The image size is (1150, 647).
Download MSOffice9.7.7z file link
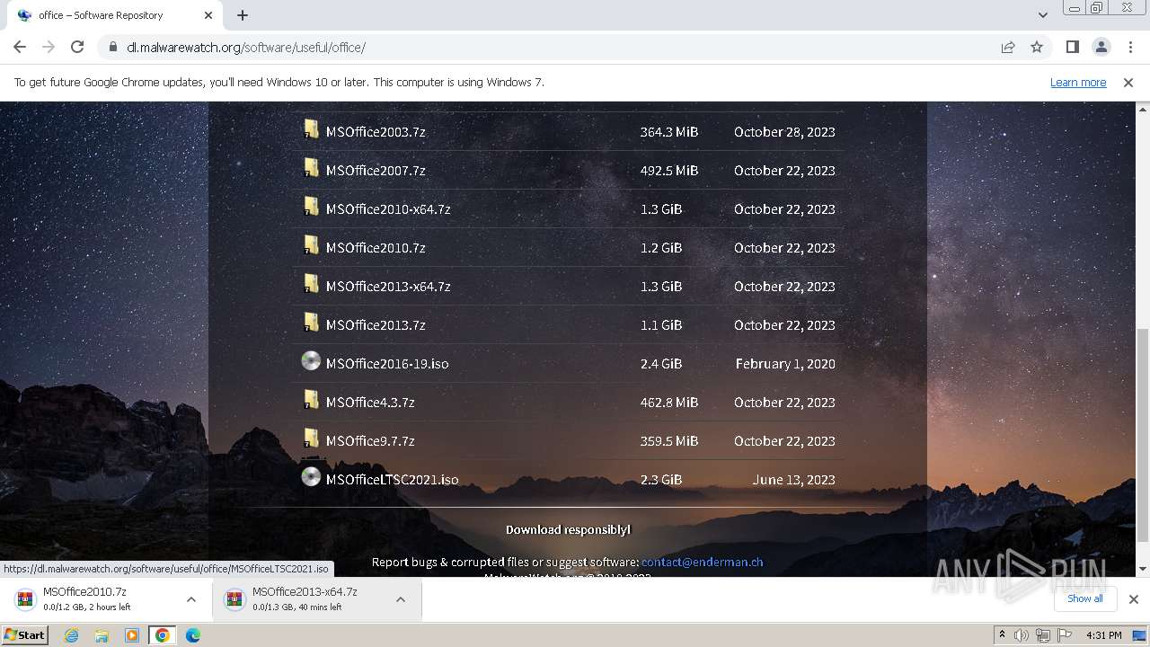[370, 440]
